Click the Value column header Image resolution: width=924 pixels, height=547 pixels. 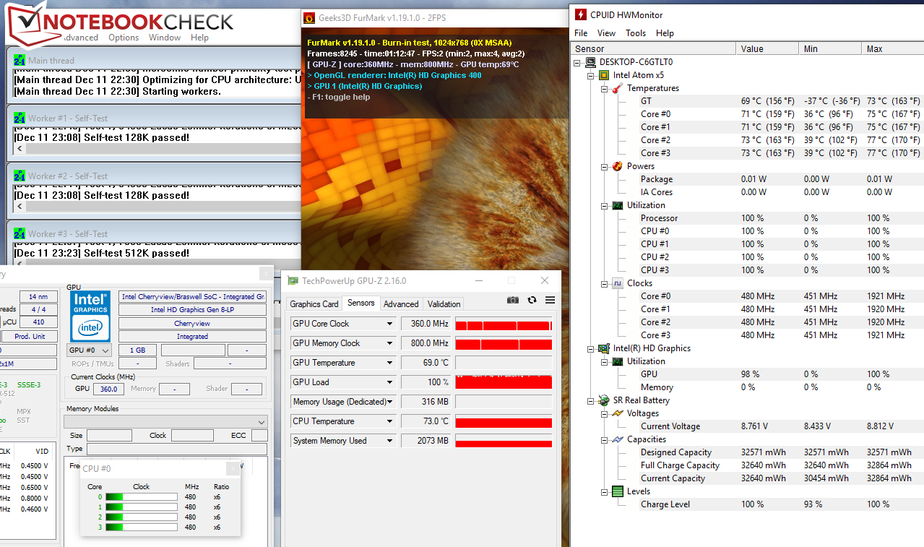pos(767,49)
